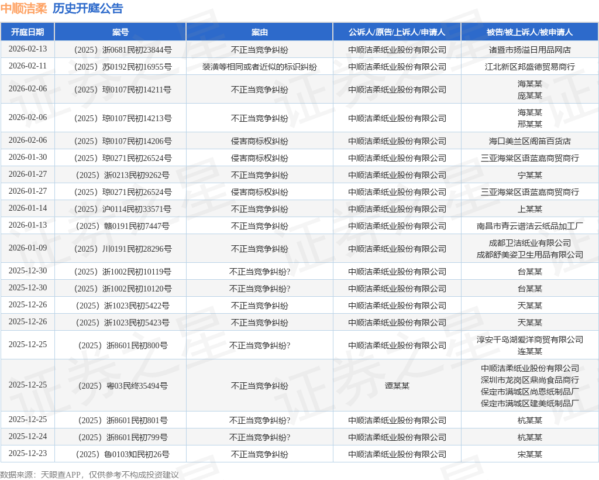Click defendant 成都卫洁纸业有限公司
599x480 pixels.
[530, 243]
